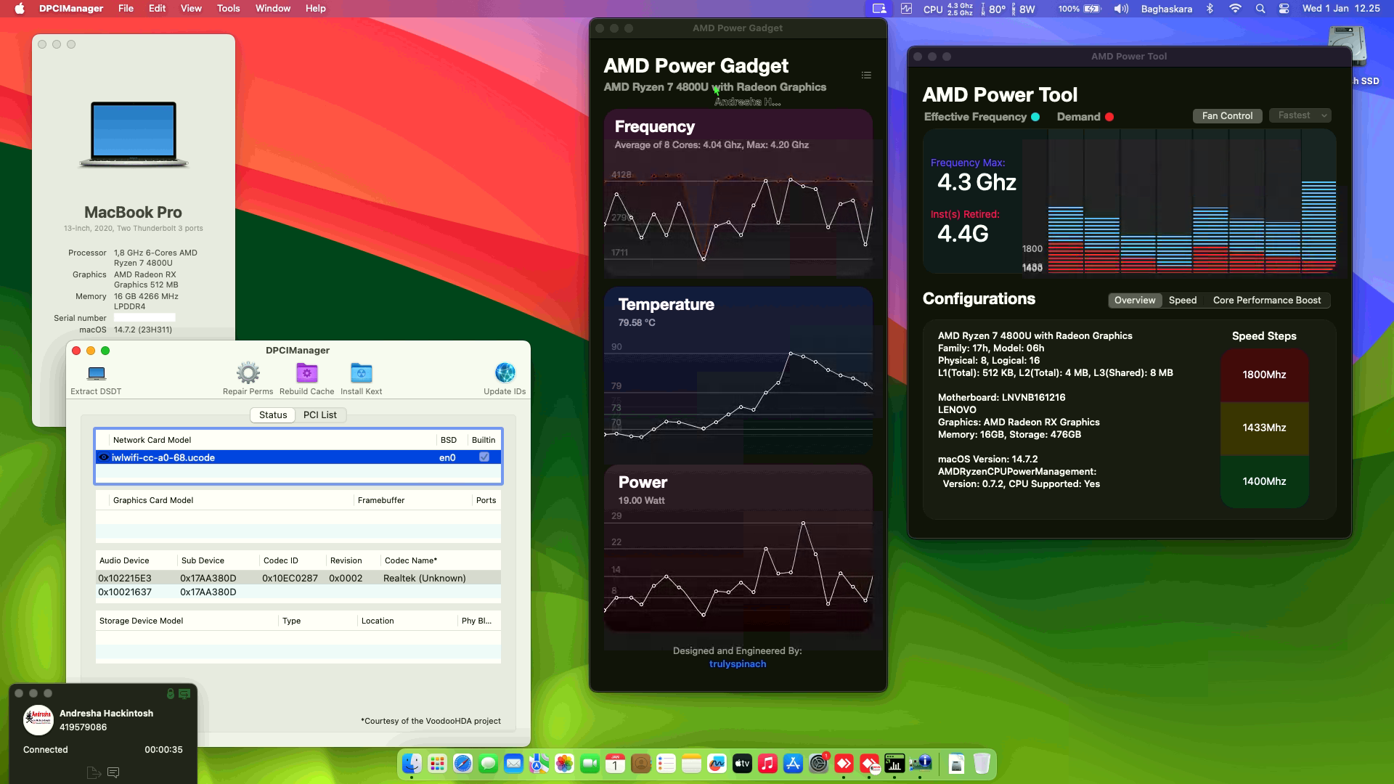
Task: Open the Fastest dropdown in AMD Power Tool
Action: [1300, 115]
